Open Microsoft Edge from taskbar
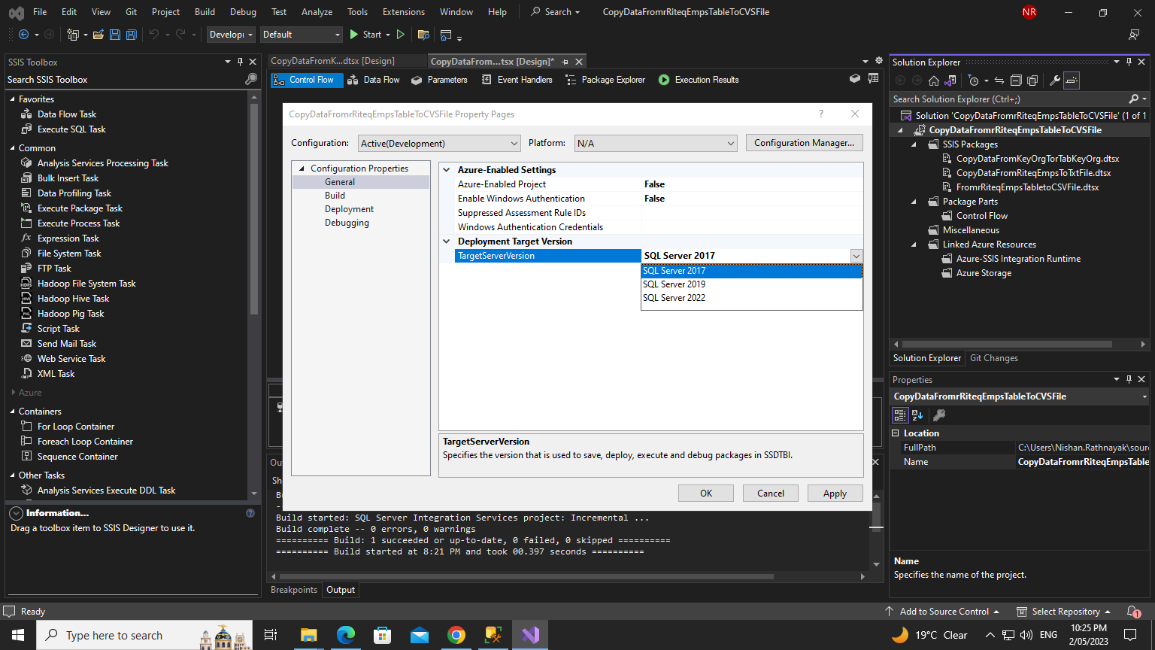The image size is (1155, 650). pos(345,635)
